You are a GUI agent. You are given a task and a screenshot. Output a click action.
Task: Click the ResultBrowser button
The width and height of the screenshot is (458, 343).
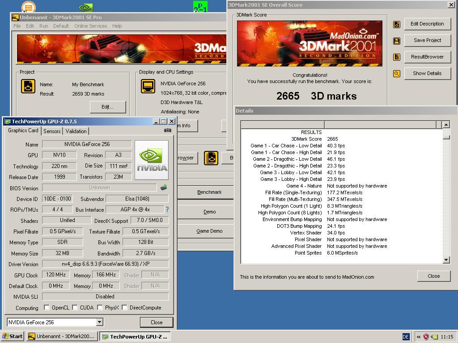click(x=427, y=57)
